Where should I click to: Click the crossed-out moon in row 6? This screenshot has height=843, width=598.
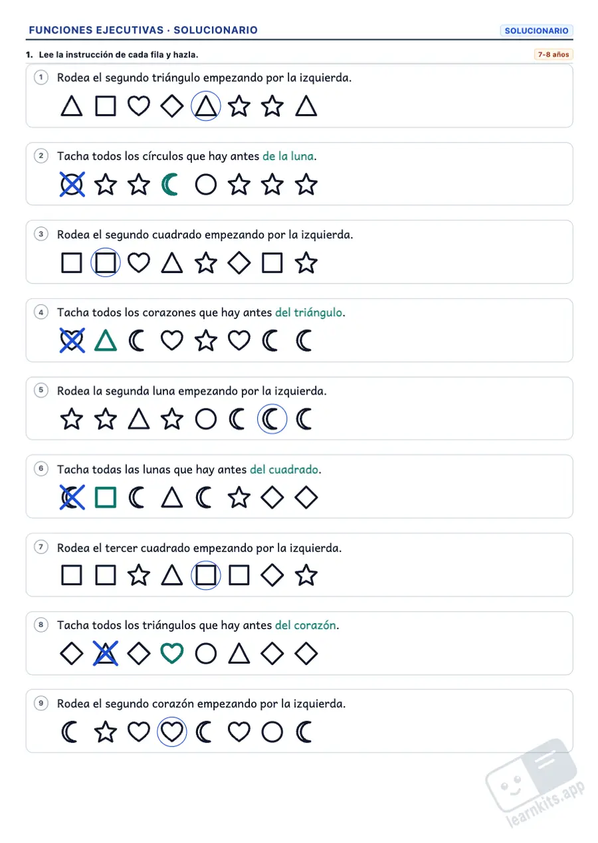(72, 498)
